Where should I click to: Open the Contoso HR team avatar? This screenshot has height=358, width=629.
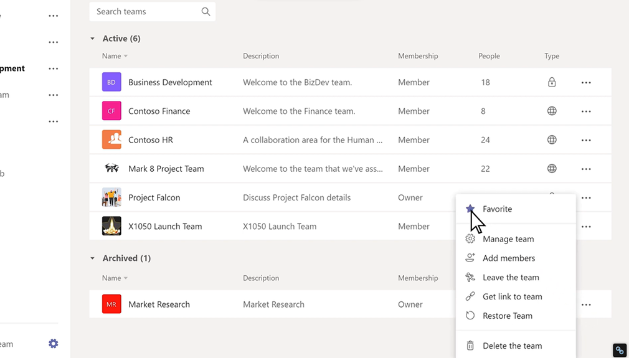point(111,140)
